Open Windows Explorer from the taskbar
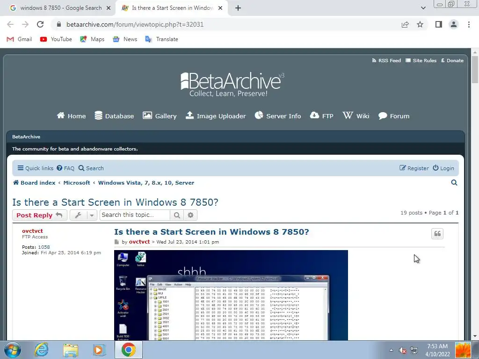 [x=71, y=350]
